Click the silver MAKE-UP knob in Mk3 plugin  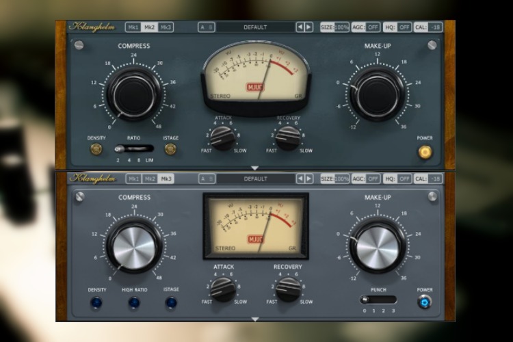378,248
